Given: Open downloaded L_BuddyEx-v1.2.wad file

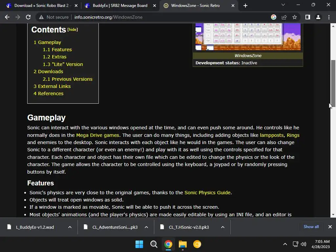Looking at the screenshot, I should (35, 227).
